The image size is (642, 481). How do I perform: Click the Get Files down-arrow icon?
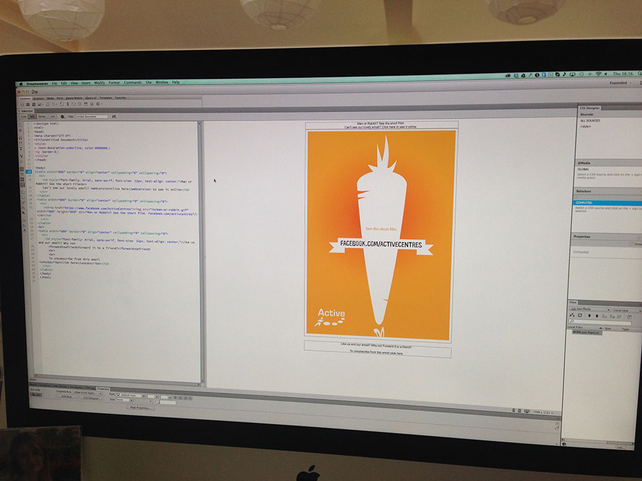coord(589,316)
